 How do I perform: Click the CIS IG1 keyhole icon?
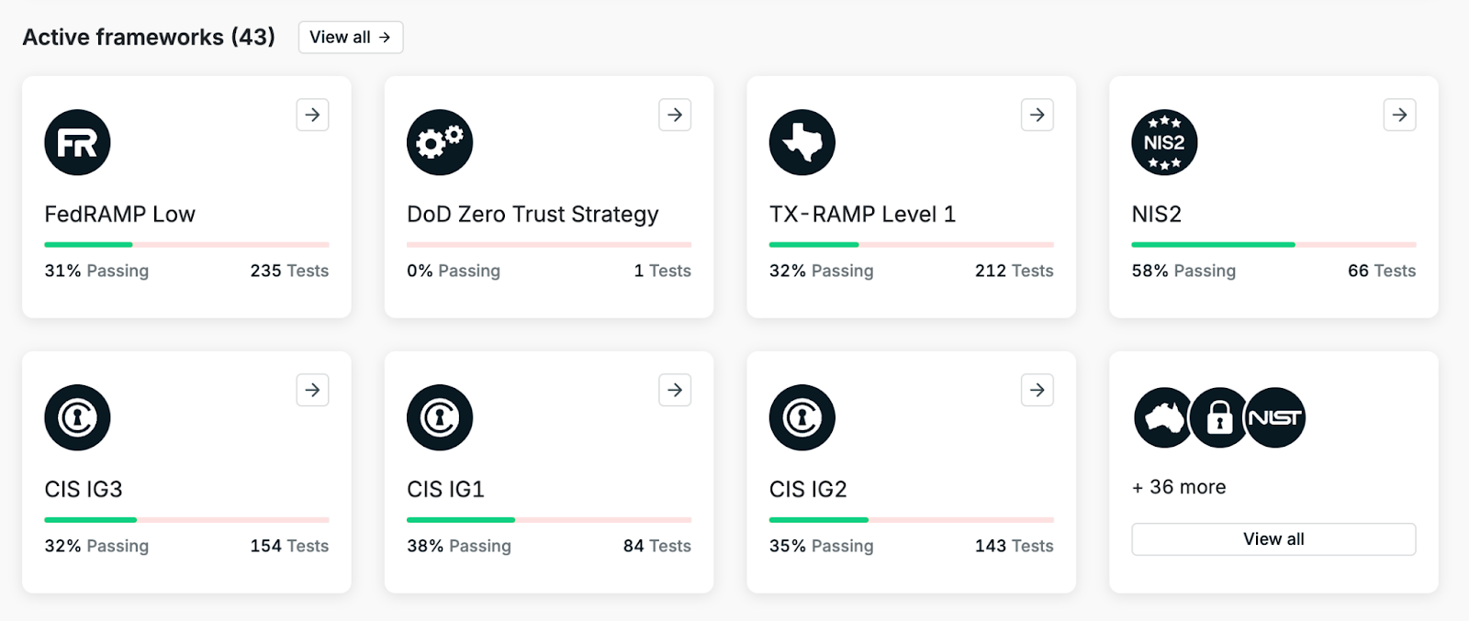(440, 417)
